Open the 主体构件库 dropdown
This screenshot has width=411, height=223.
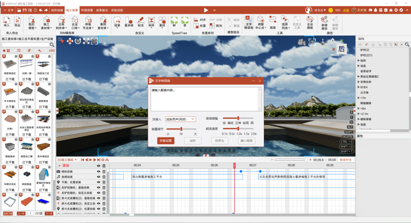coord(61,23)
